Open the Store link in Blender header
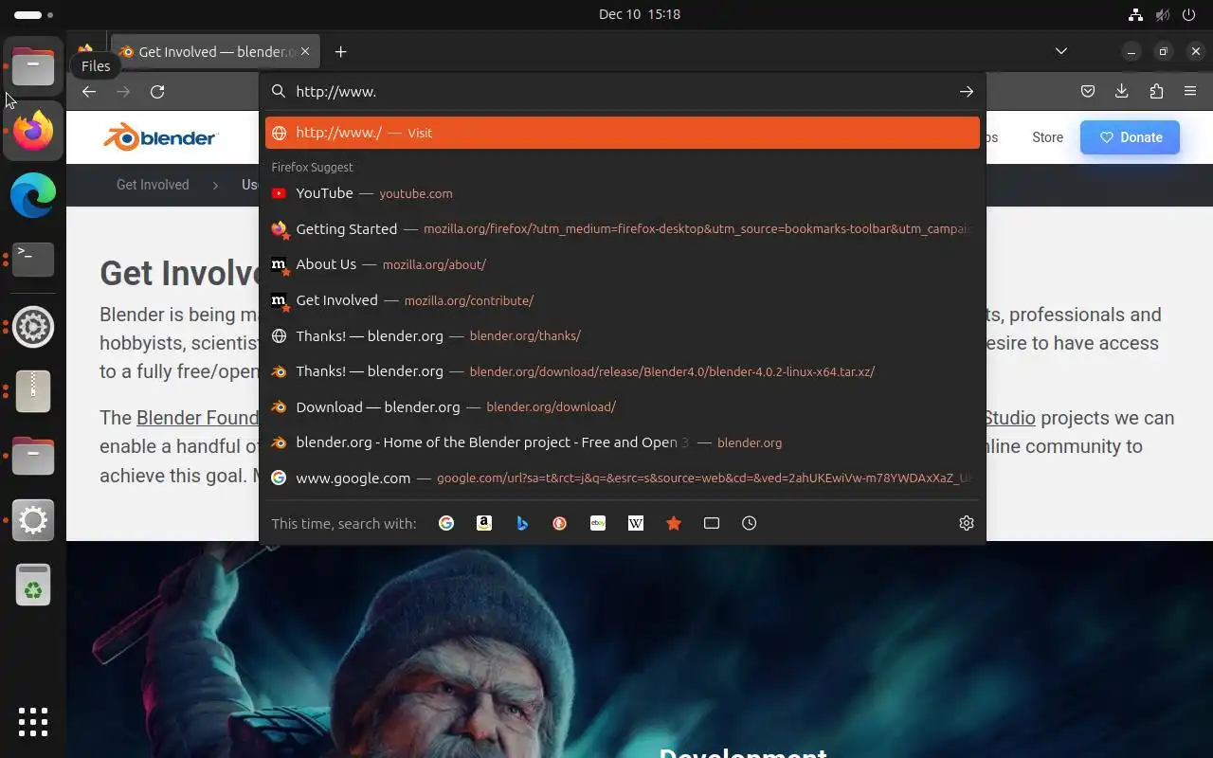The height and width of the screenshot is (758, 1213). [1047, 137]
